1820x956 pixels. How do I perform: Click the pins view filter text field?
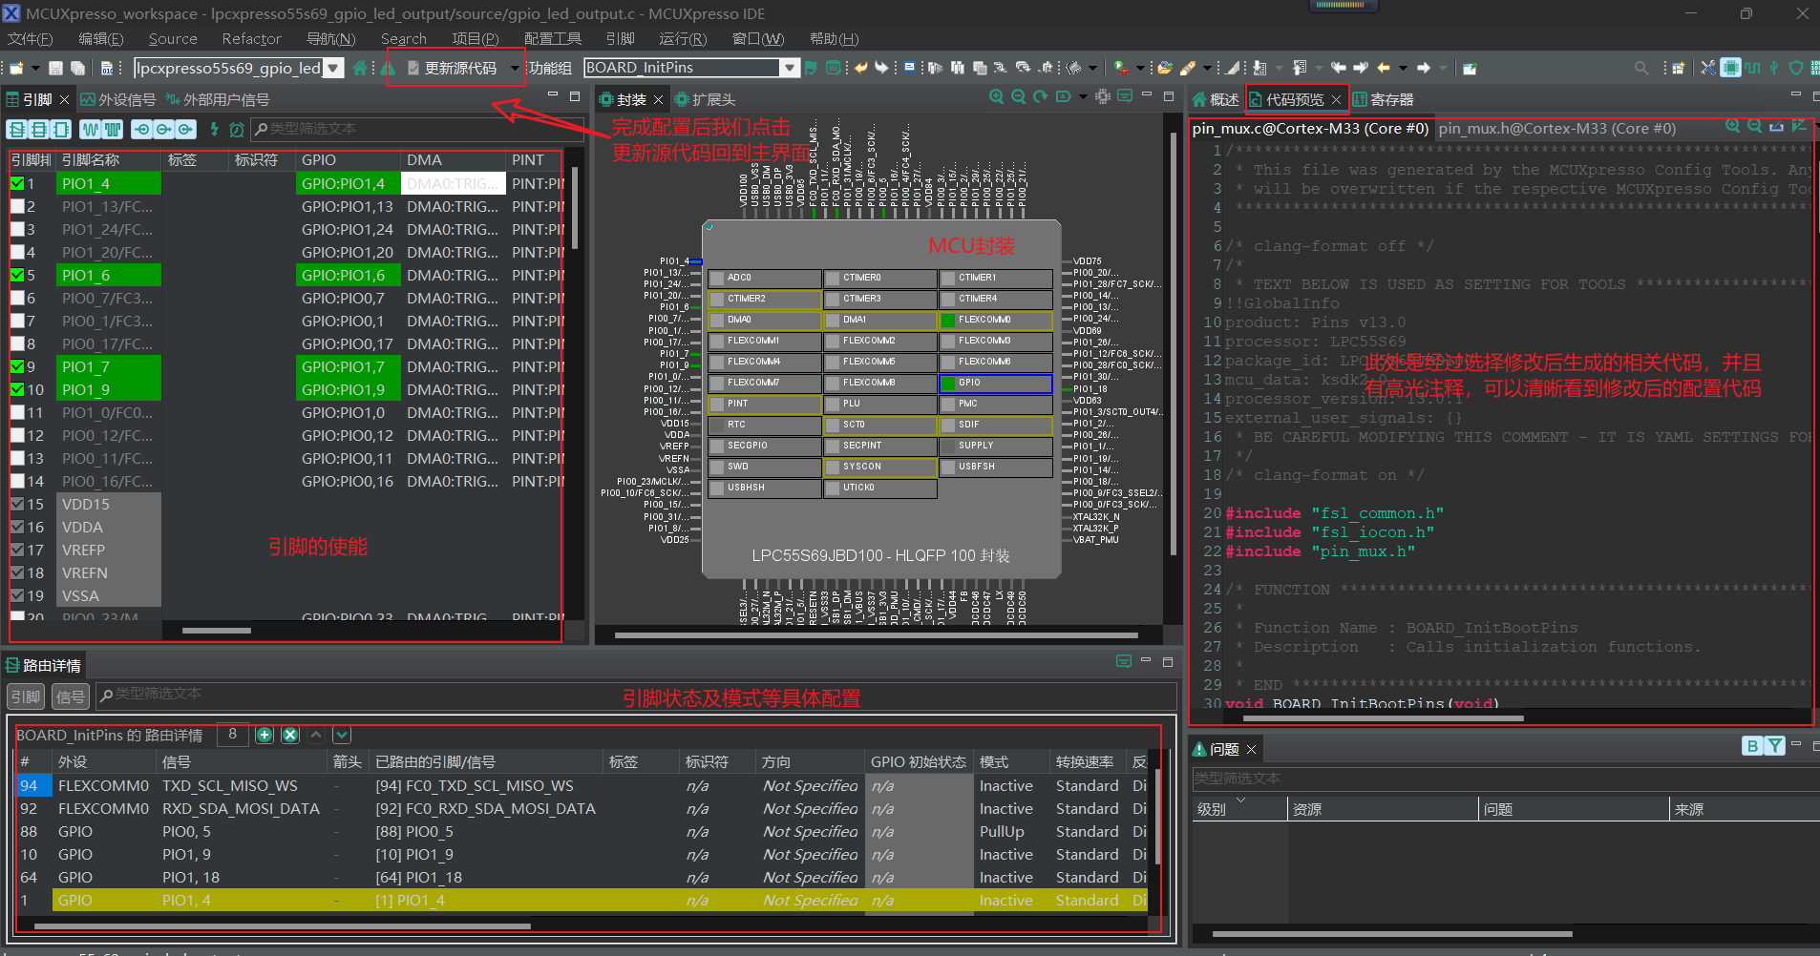418,129
